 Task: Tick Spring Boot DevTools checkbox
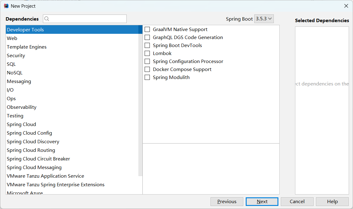click(x=147, y=45)
